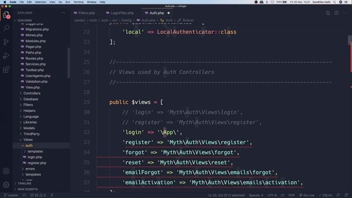Expand the TIMELINE section
Viewport: 352px width, 198px height.
pyautogui.click(x=24, y=183)
